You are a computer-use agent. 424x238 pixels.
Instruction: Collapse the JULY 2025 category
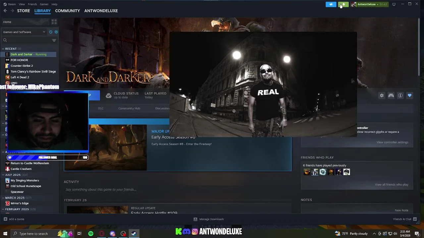[3, 175]
